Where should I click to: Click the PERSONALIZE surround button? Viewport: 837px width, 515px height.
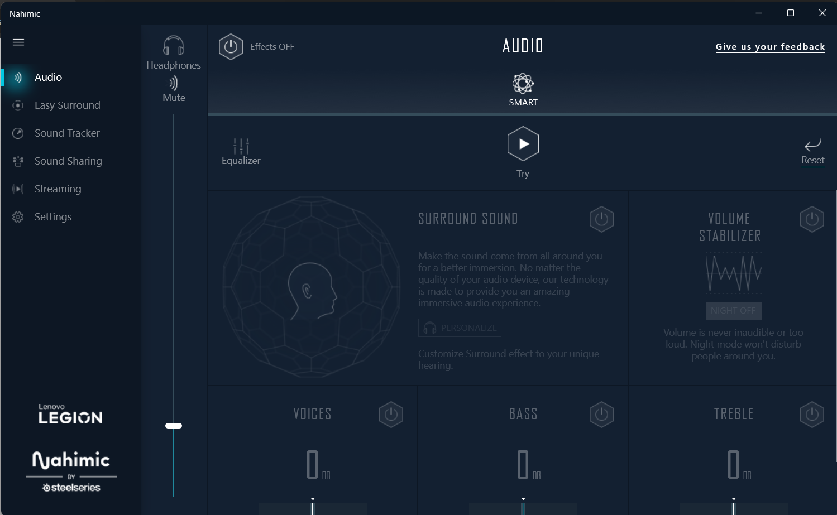pyautogui.click(x=460, y=328)
